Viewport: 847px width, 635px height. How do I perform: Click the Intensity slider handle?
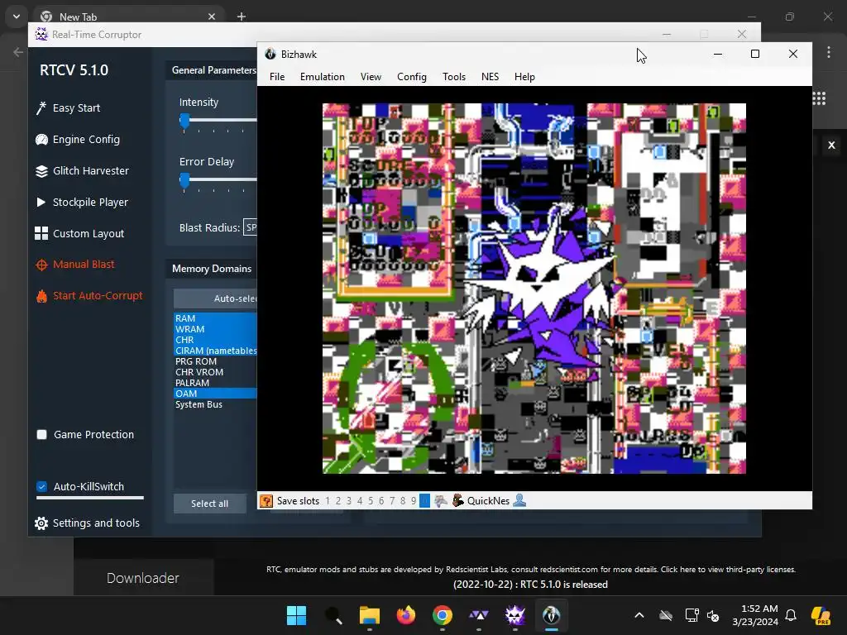point(184,121)
